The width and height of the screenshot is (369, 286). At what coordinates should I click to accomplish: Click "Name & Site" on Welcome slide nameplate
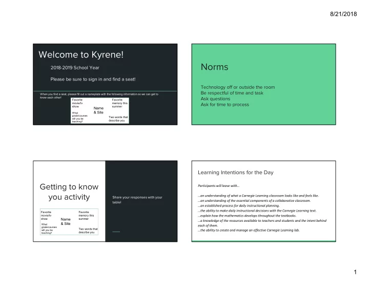99,110
